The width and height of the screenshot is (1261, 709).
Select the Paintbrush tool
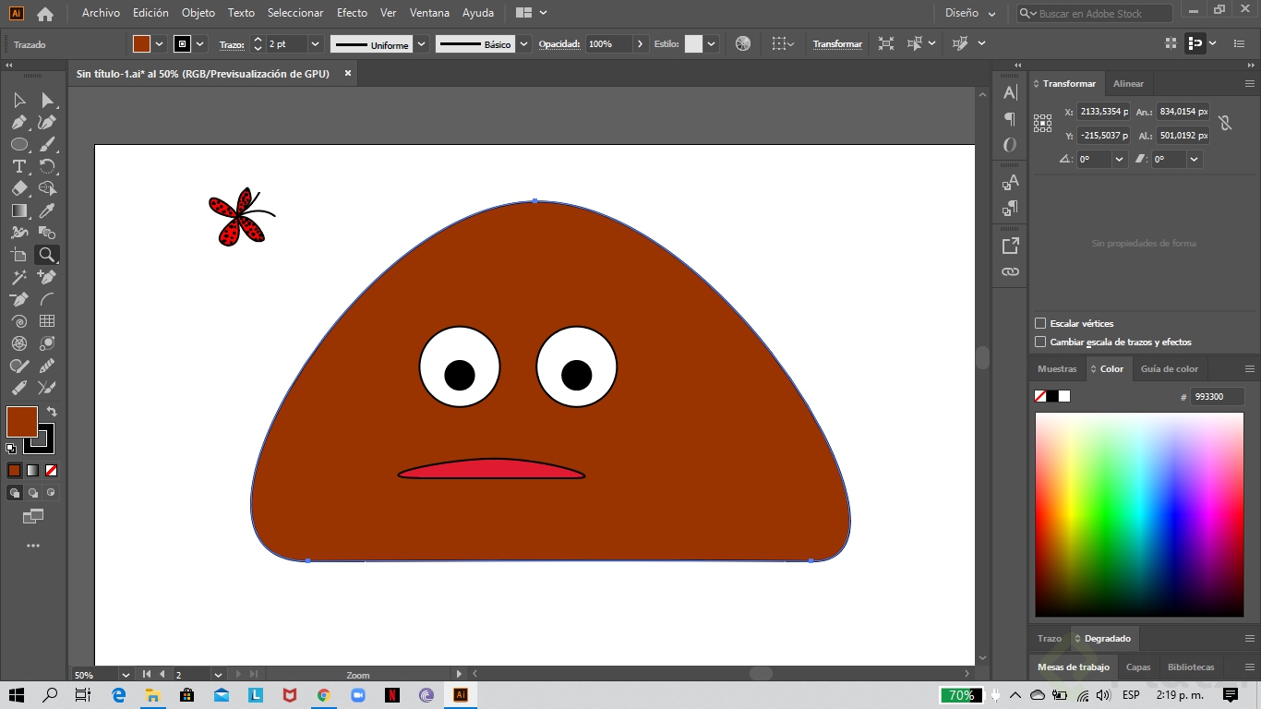(x=47, y=144)
